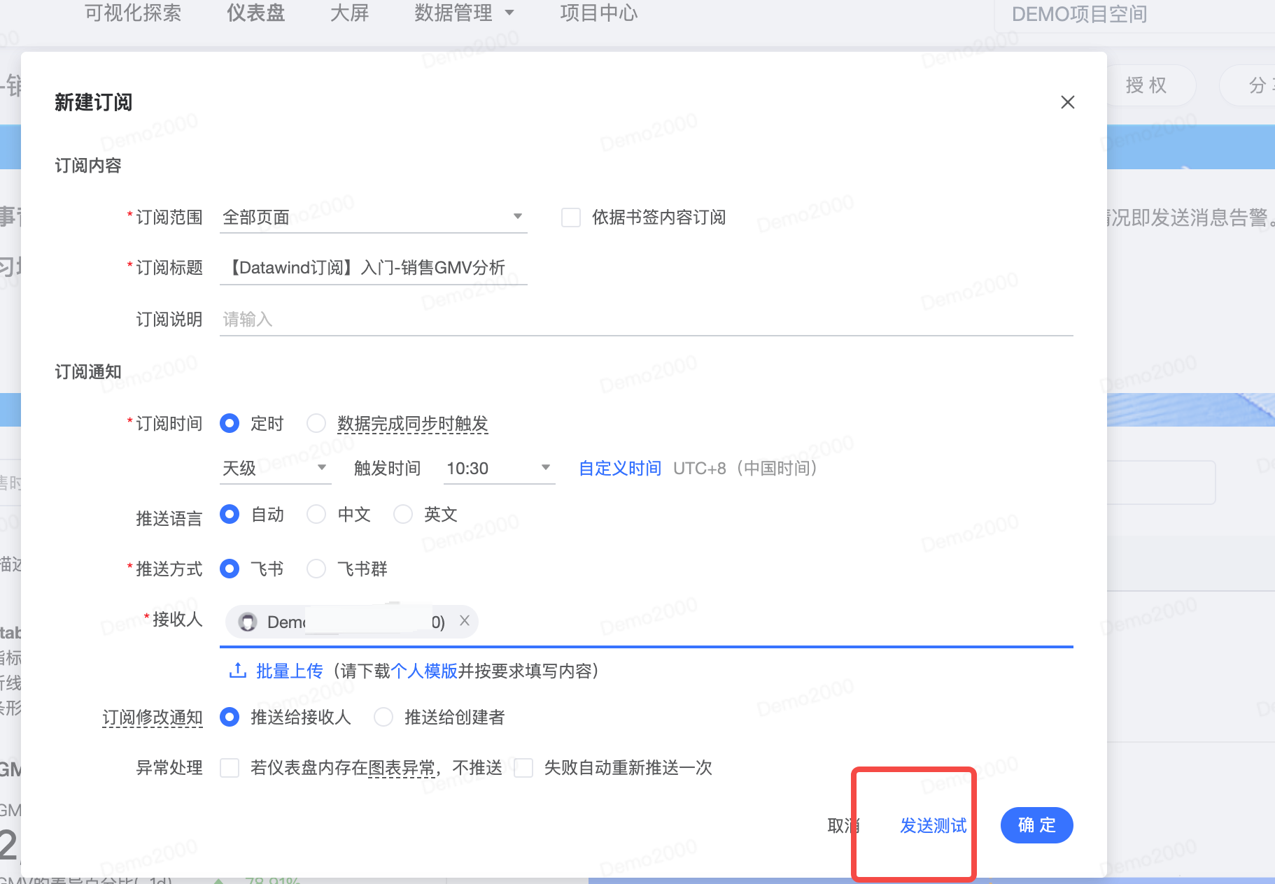The image size is (1275, 884).
Task: Expand the 数据管理 menu
Action: pyautogui.click(x=465, y=13)
